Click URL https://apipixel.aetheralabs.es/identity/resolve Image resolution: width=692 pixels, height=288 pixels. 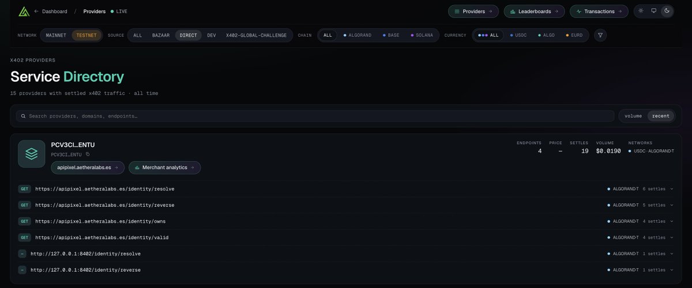(x=105, y=189)
